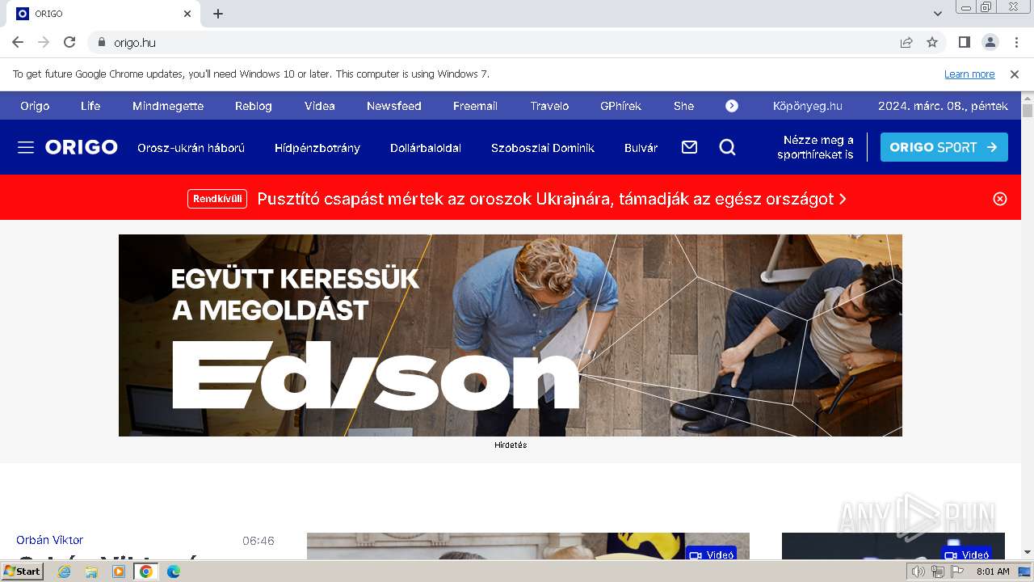Open the Chrome three-dot menu
Image resolution: width=1034 pixels, height=582 pixels.
click(1015, 42)
